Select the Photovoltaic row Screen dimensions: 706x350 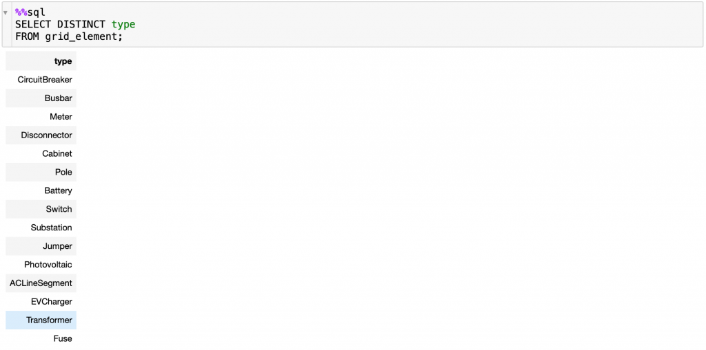tap(41, 265)
